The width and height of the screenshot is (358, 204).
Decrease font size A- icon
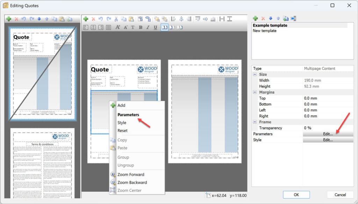(126, 27)
